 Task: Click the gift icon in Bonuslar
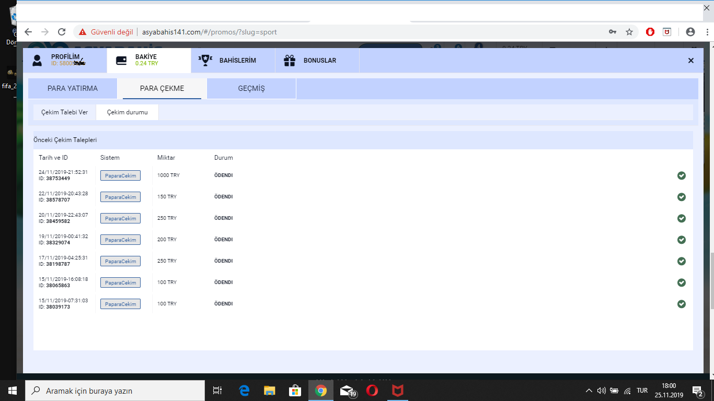[x=290, y=61]
